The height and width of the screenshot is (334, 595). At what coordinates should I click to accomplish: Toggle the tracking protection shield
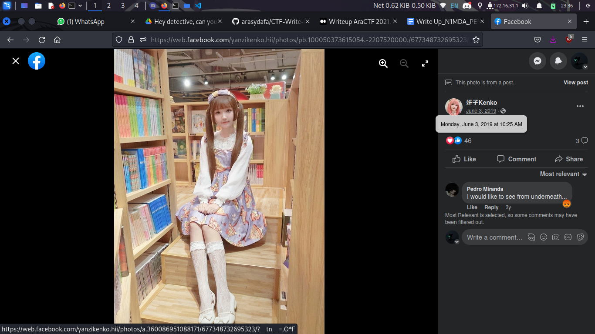coord(118,39)
